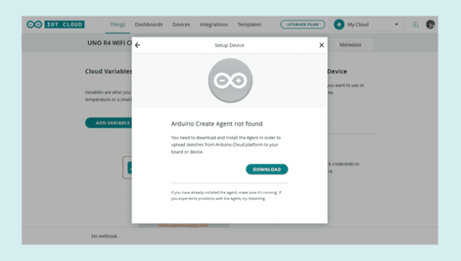Click the Arduino logo circle in dialog
Screen dimensions: 461x261
tap(231, 80)
